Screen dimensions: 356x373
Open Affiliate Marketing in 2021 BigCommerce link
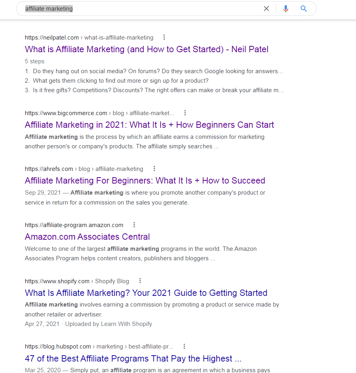[149, 125]
